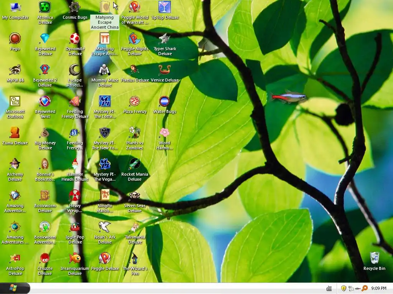Select the TipTop Deluxe icon

tap(165, 7)
